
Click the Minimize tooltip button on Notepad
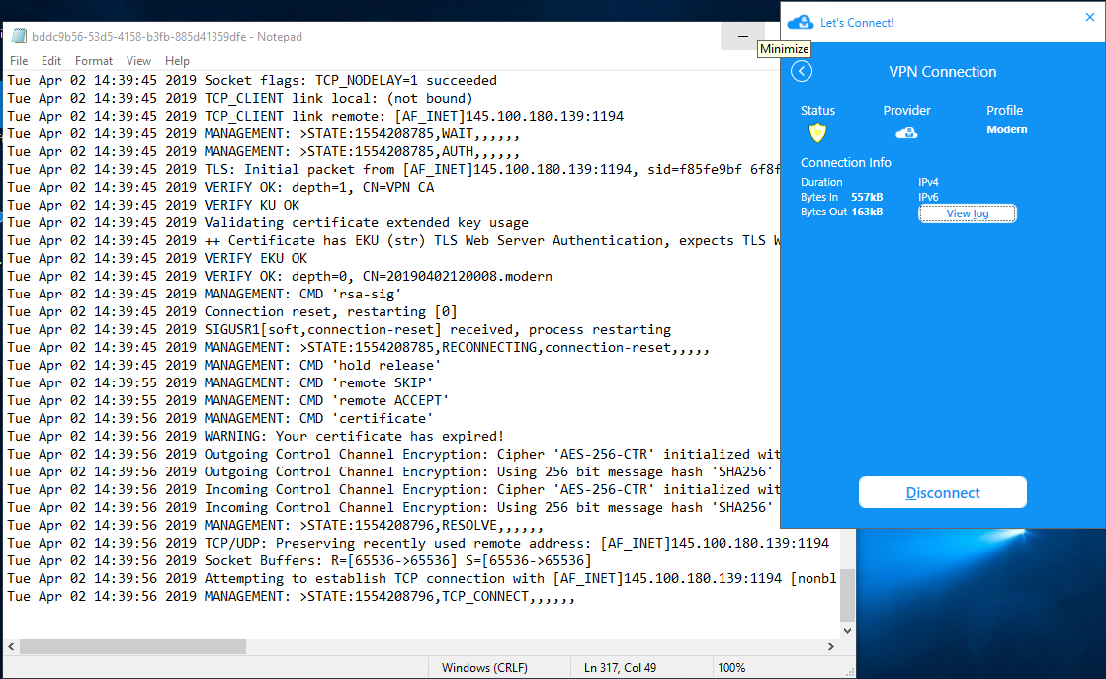tap(742, 36)
